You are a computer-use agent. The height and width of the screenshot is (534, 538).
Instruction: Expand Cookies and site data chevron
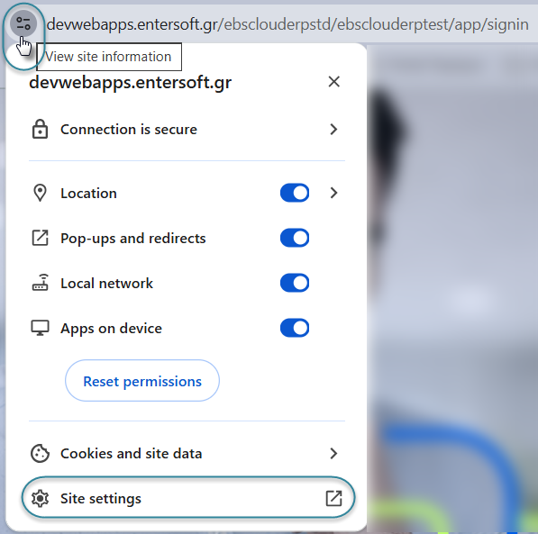pyautogui.click(x=333, y=453)
